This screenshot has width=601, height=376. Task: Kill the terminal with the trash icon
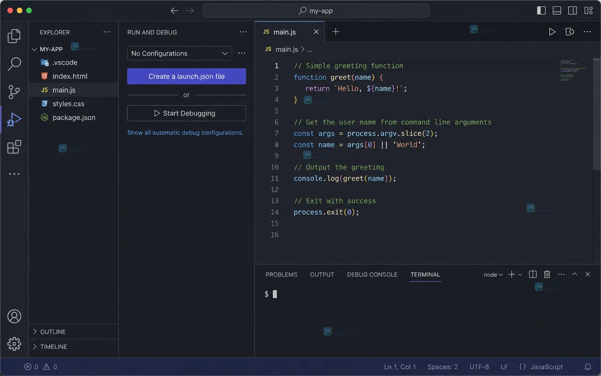tap(547, 274)
